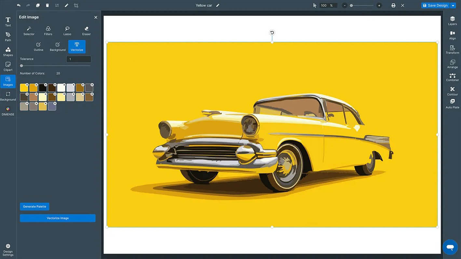Activate the magic wand Selector tool
The height and width of the screenshot is (259, 461).
(x=29, y=31)
